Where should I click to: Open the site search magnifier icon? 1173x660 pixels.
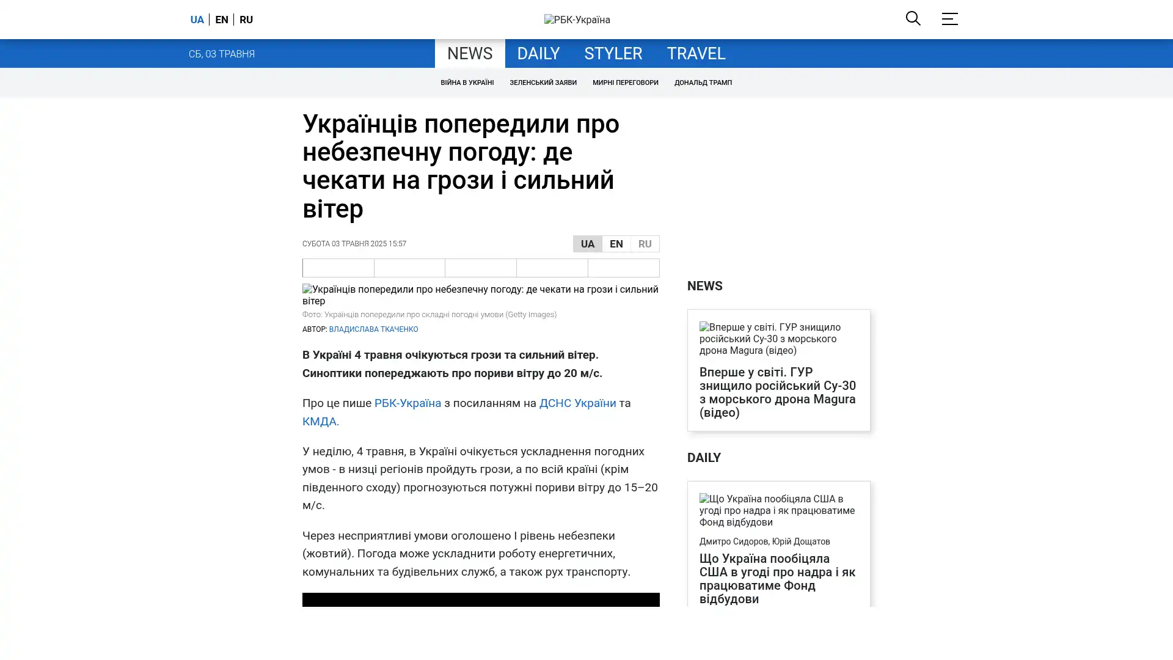click(x=913, y=18)
